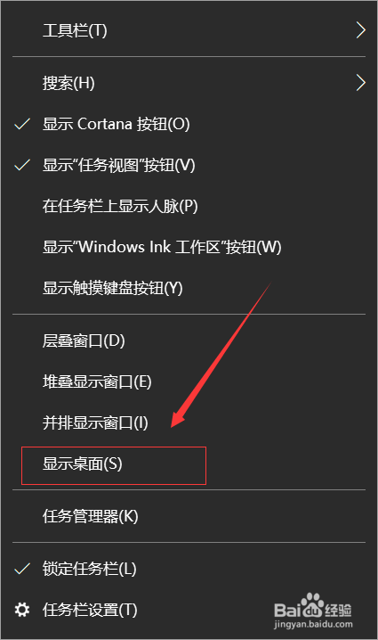Click the checkmark icon next to 锁定任务栏
Screen dimensions: 378x640
[22, 569]
